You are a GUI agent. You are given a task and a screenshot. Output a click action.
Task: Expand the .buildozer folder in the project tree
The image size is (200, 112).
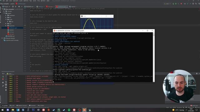tap(6, 15)
